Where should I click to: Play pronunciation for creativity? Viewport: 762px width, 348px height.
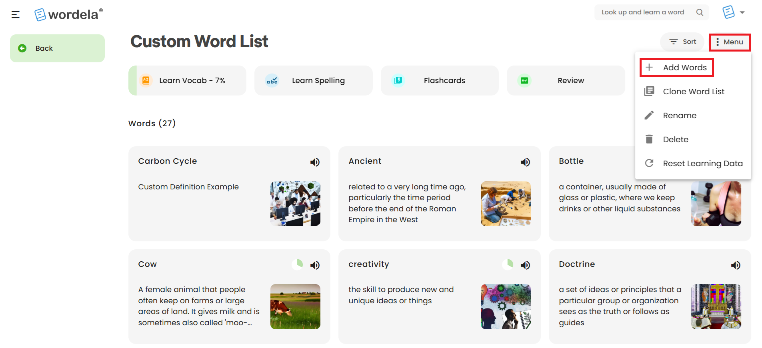pyautogui.click(x=525, y=265)
